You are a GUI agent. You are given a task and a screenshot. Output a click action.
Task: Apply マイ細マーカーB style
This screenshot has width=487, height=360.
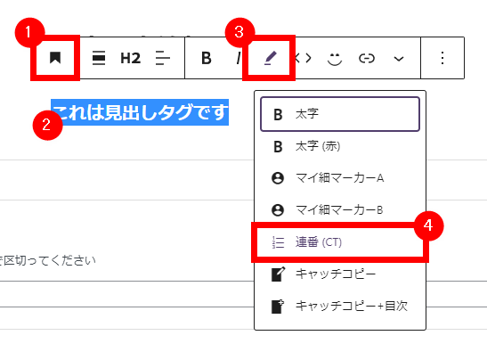tap(340, 210)
